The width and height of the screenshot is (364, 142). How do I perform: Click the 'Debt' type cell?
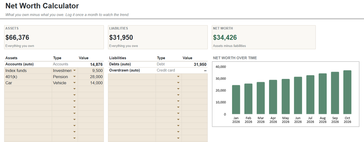click(169, 64)
